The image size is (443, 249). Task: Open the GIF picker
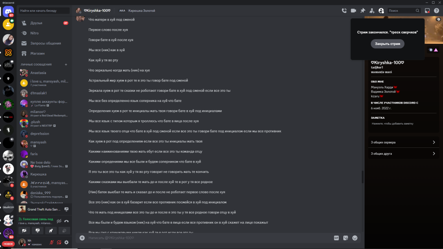[336, 238]
